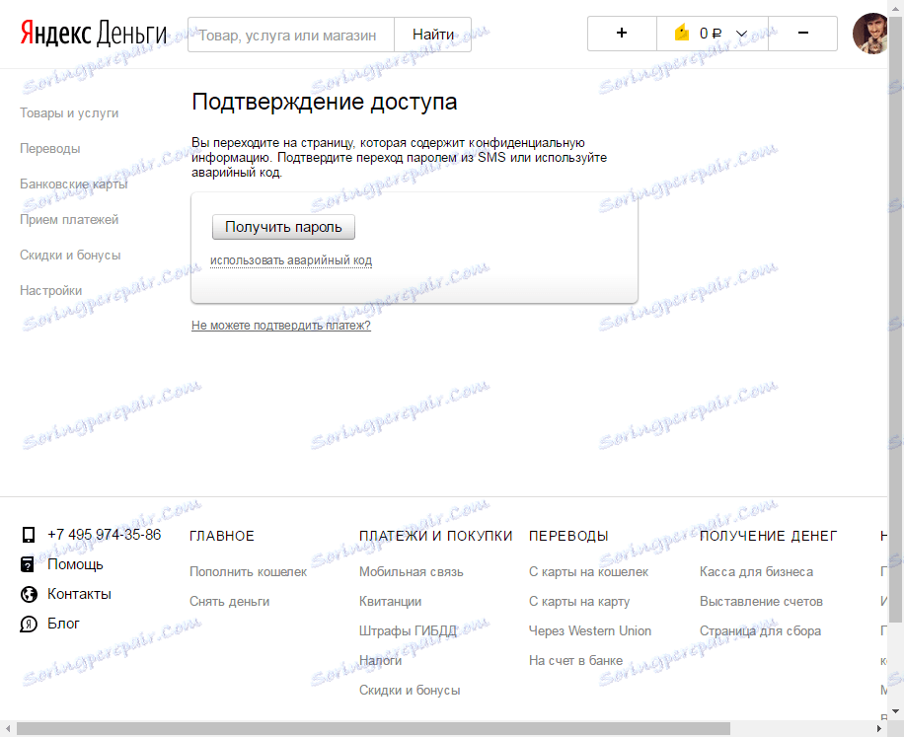Open Мобильная связь footer link
Screen dimensions: 904x737
(x=412, y=572)
